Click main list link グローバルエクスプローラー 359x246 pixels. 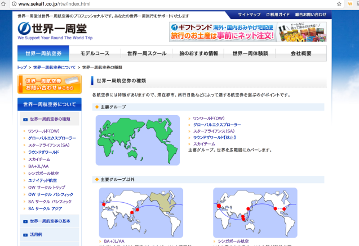(217, 125)
